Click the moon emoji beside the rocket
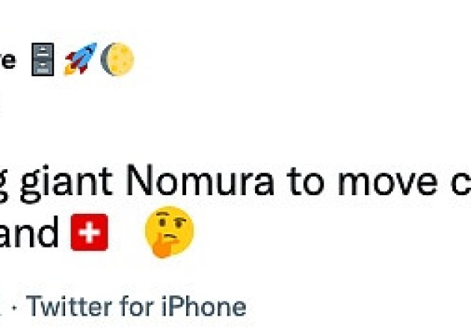 [117, 60]
